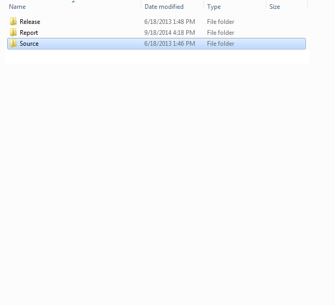
Task: Click date 6/18/2013 1:46 PM
Action: pyautogui.click(x=170, y=44)
